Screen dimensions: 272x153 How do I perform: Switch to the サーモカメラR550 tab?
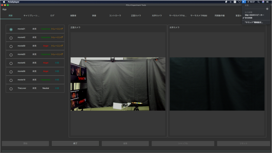199,15
